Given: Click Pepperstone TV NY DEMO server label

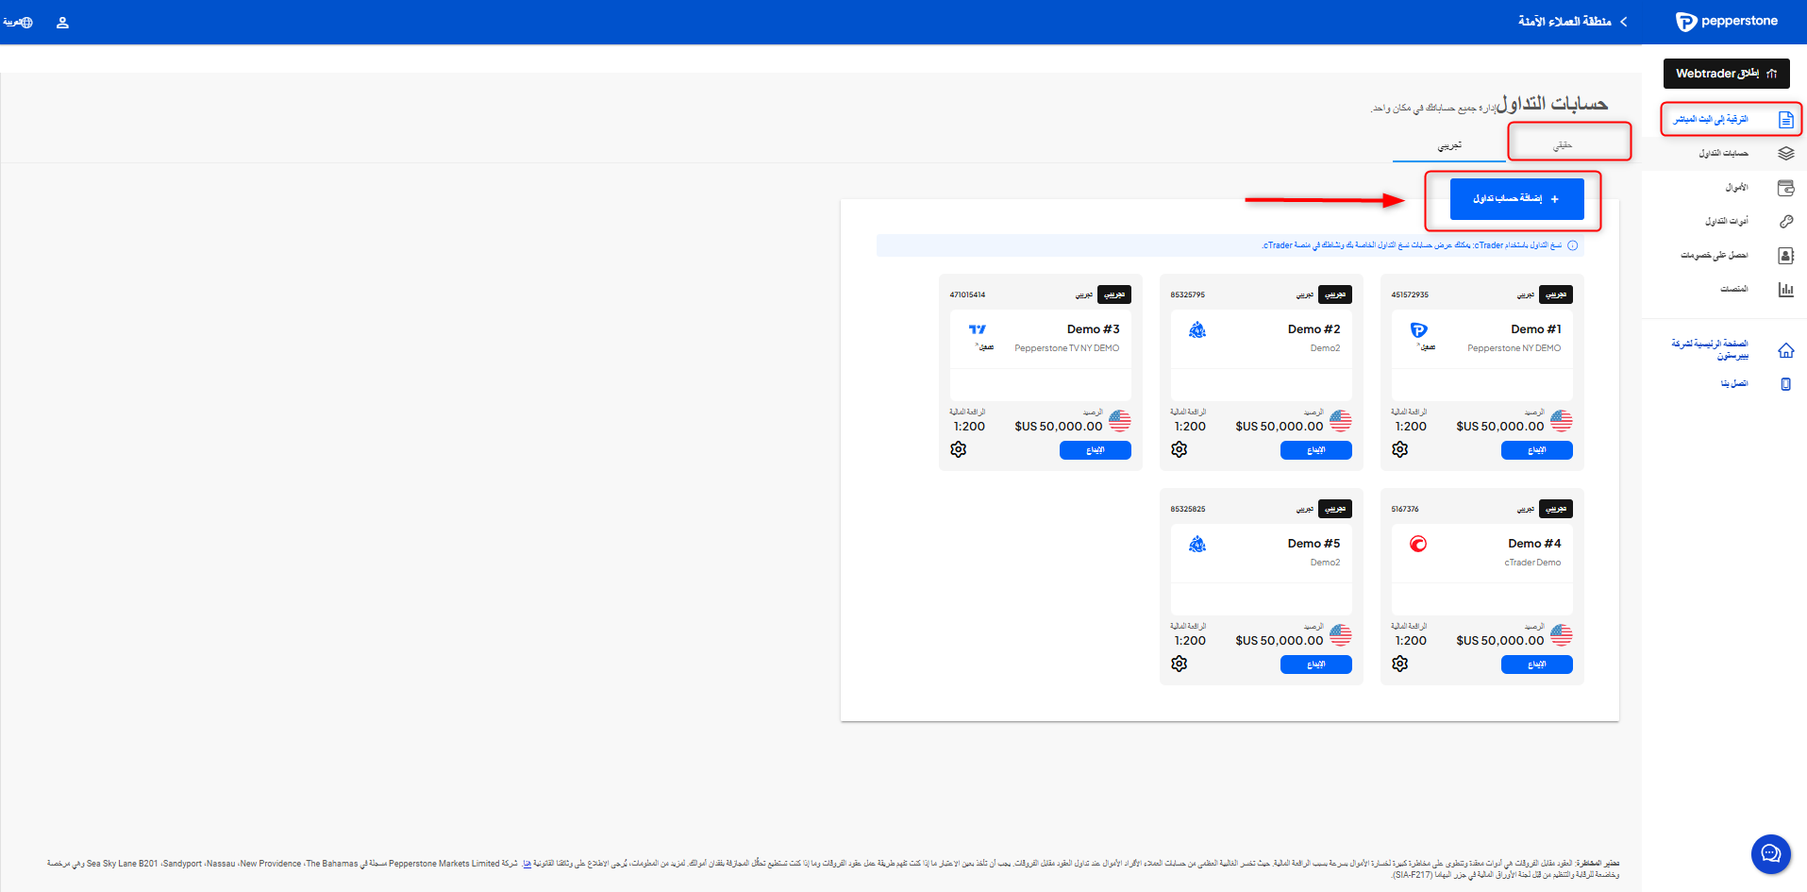Looking at the screenshot, I should click(1066, 348).
